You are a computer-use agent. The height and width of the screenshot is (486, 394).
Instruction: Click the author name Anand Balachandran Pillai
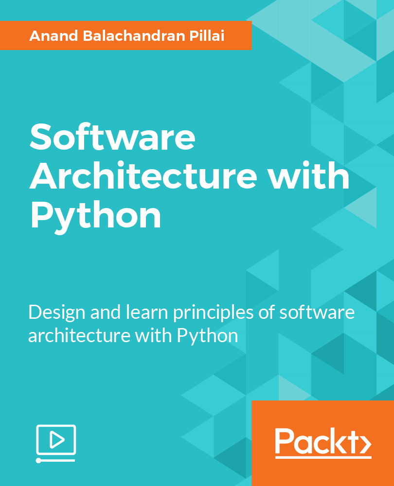point(126,36)
